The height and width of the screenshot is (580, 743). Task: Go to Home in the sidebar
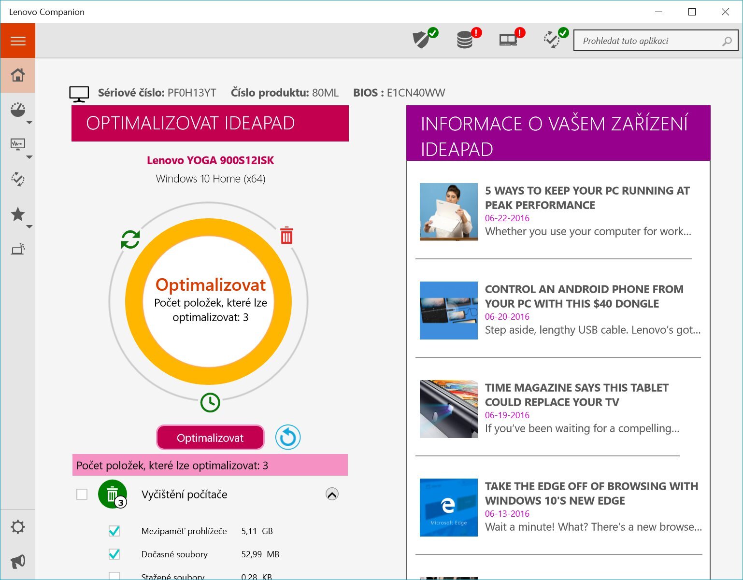[x=18, y=75]
